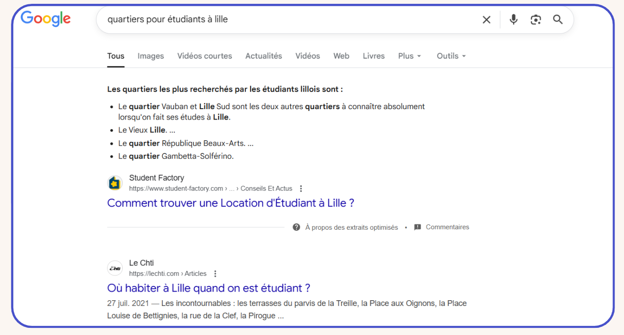Open the three-dot menu next to Le Chti
Viewport: 624px width, 335px height.
tap(215, 274)
